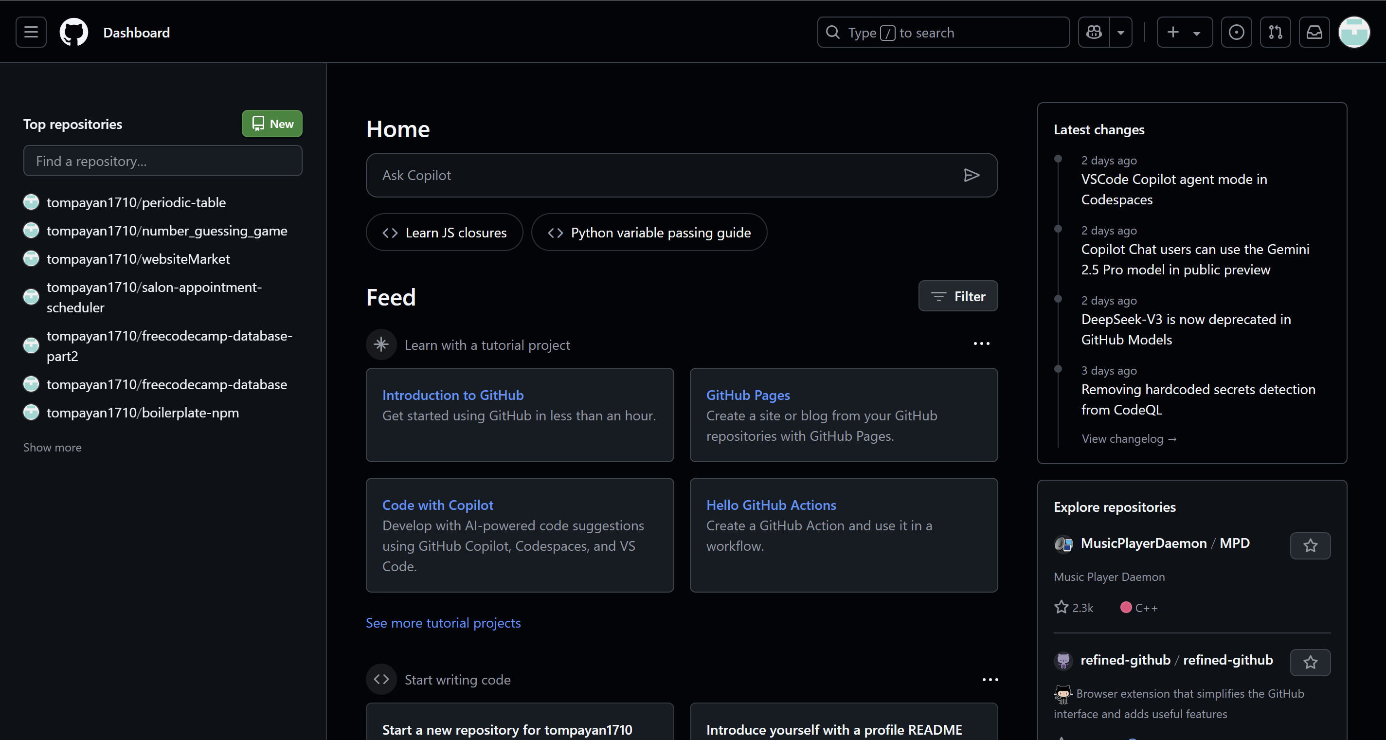Open the Create new plus dropdown

click(x=1184, y=32)
